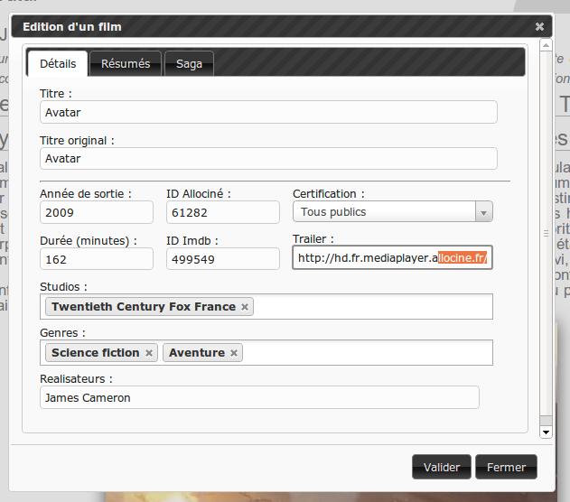This screenshot has width=570, height=502.
Task: Open the Certification dropdown list
Action: tap(484, 212)
